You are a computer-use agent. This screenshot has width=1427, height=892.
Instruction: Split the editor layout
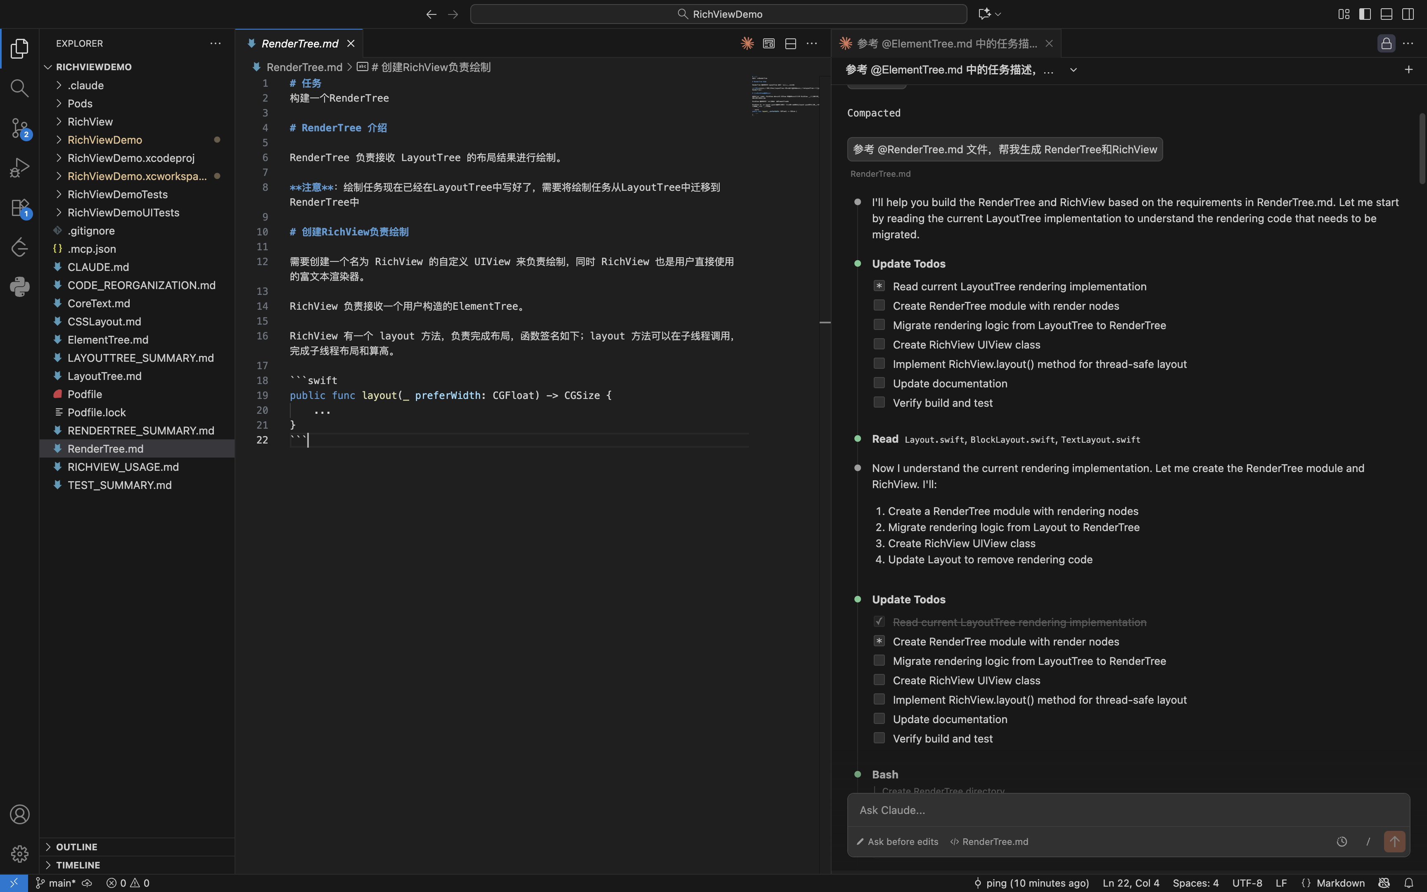[790, 44]
